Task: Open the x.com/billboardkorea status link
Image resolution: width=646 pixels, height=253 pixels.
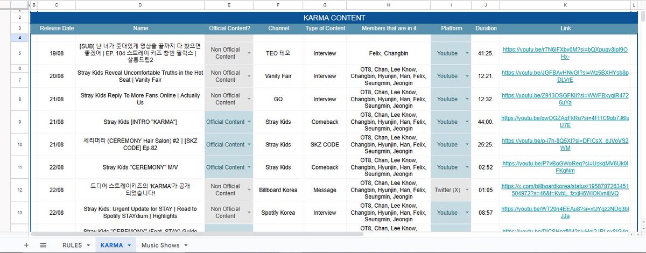Action: [x=565, y=190]
